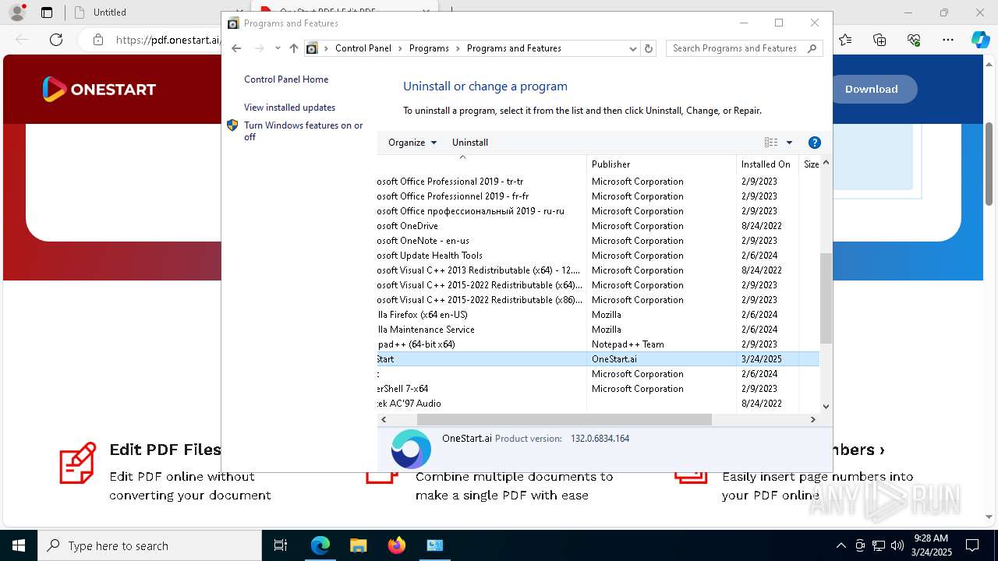The image size is (998, 561).
Task: Sort by Size column header
Action: [810, 164]
